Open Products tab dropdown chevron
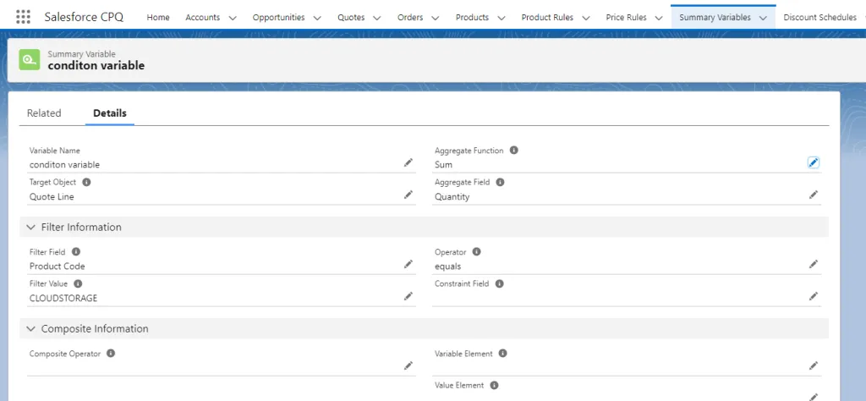 (x=501, y=18)
